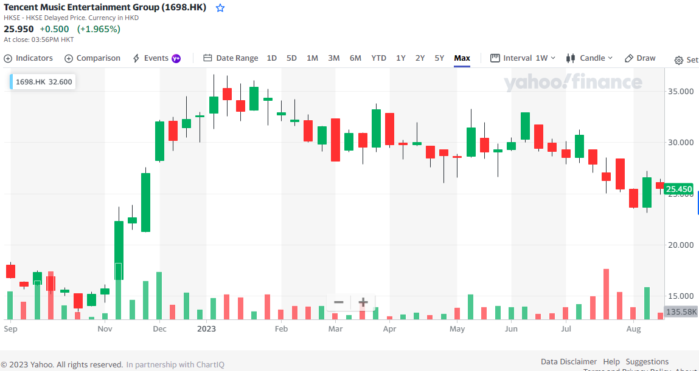
Task: Click the Feb date axis label
Action: pos(281,329)
